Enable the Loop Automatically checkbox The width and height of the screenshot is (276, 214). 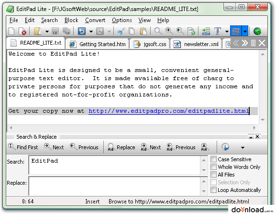point(213,190)
